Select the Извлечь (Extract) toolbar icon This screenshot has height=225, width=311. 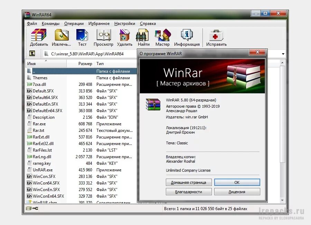point(62,36)
